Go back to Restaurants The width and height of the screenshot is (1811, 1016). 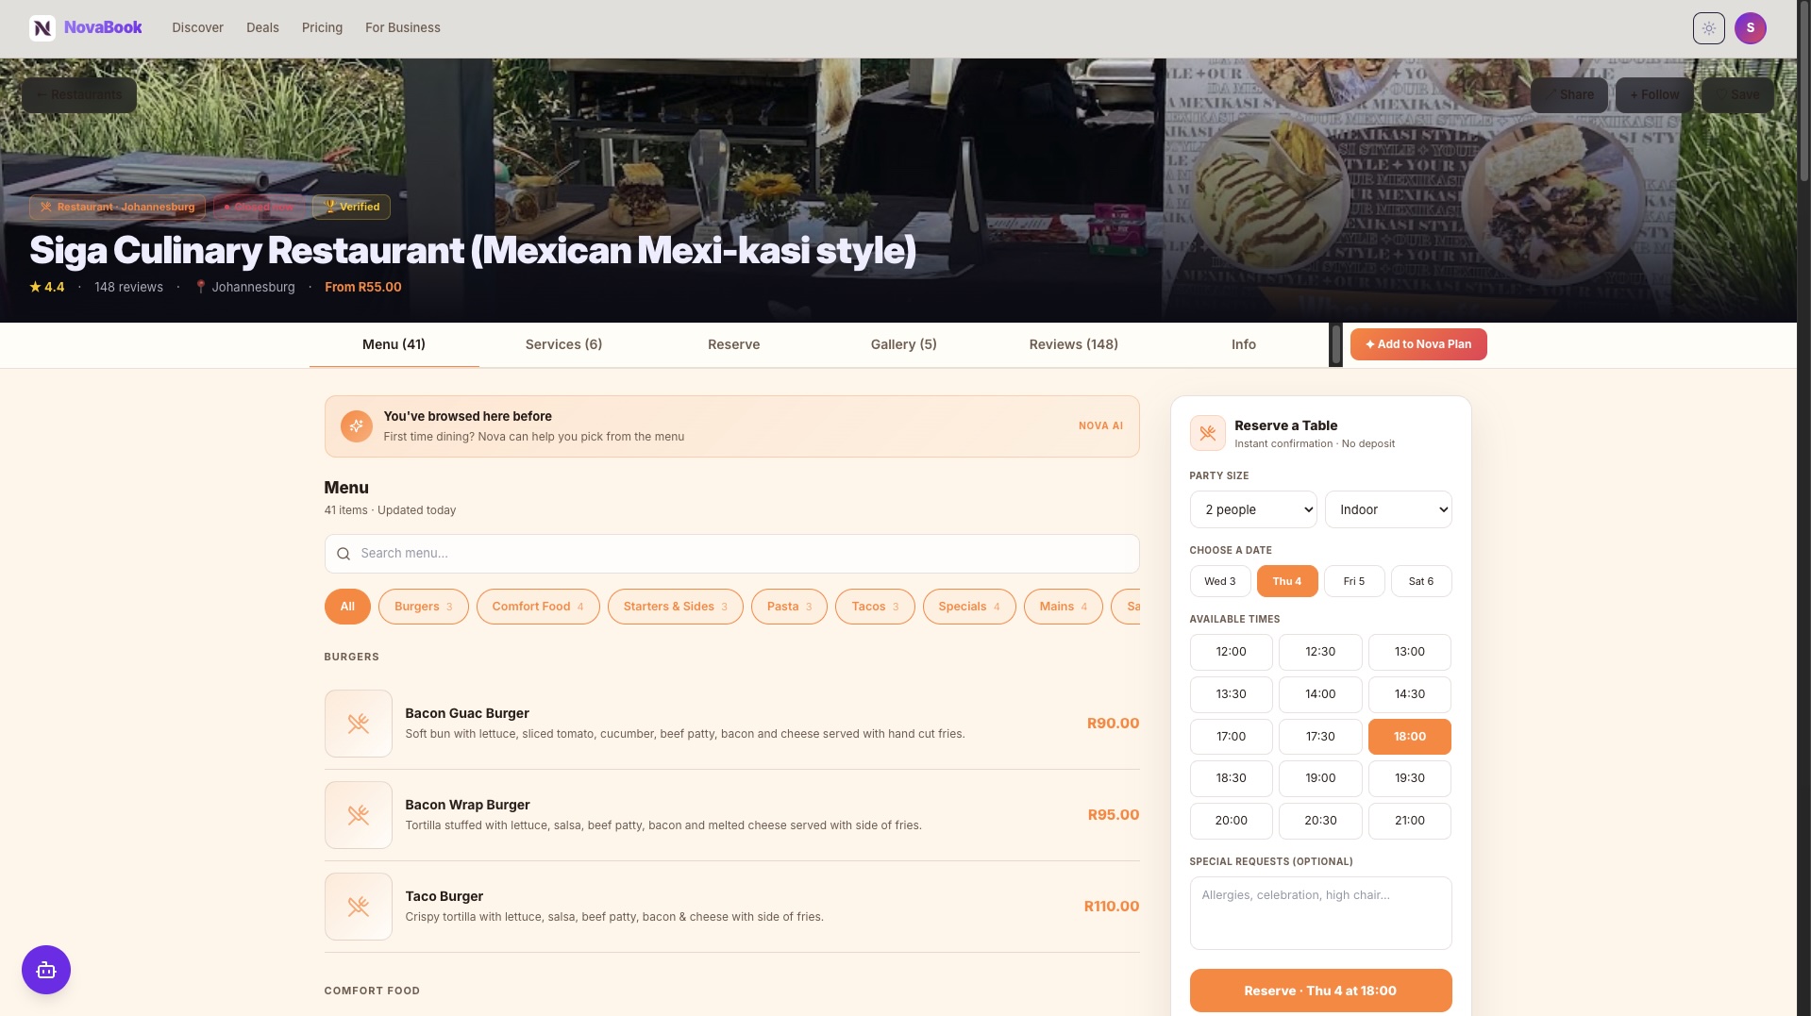click(x=79, y=94)
